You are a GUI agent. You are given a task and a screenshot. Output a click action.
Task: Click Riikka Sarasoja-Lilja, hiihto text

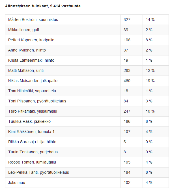coord(32,142)
